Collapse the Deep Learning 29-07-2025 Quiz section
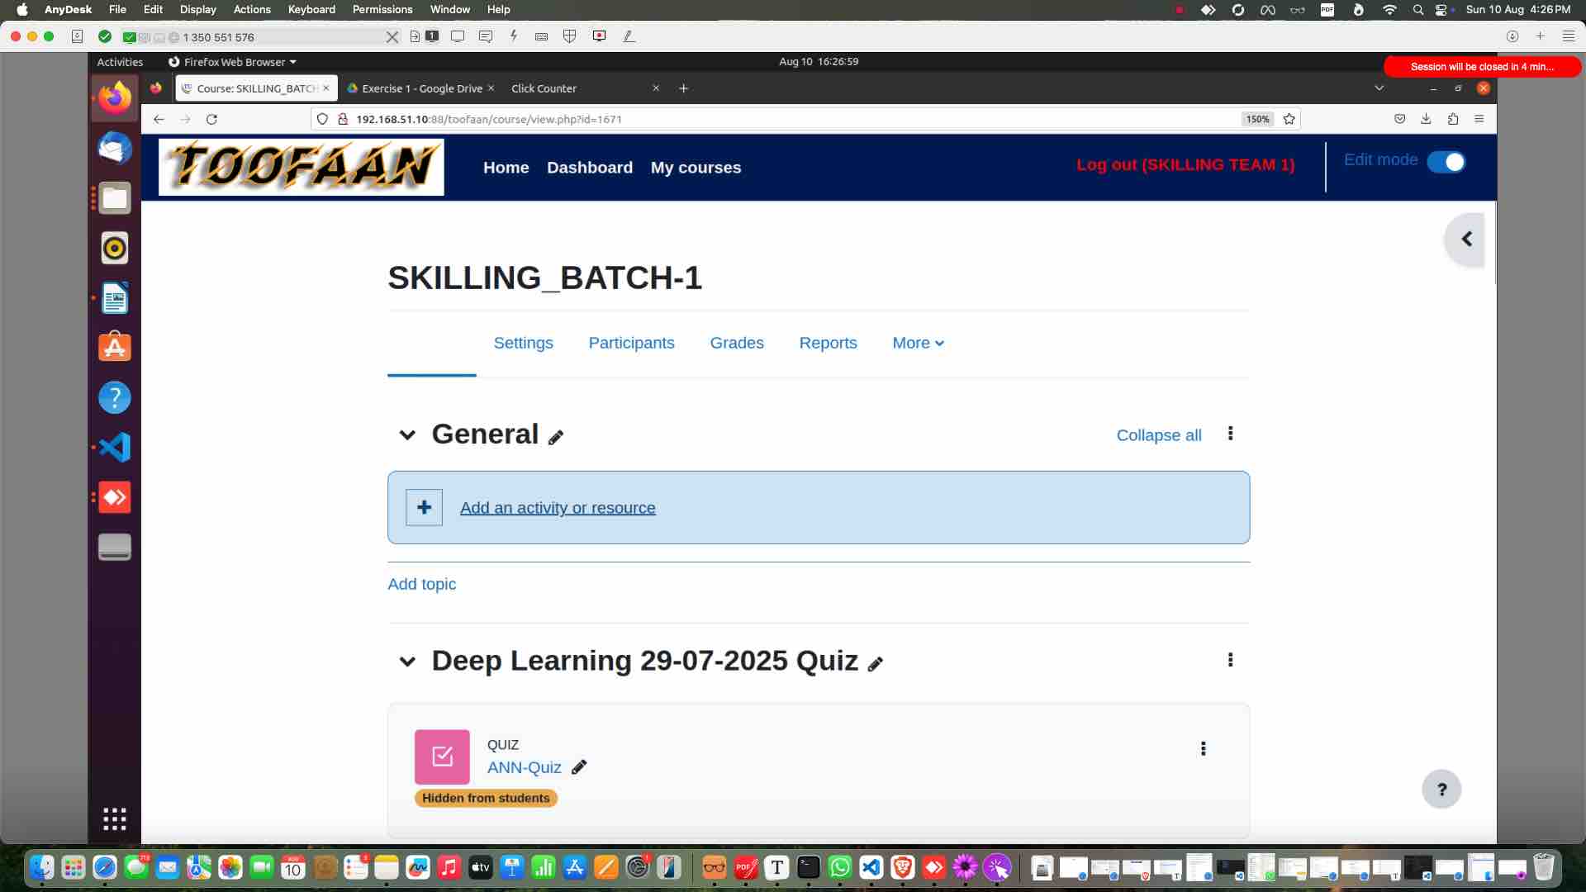Viewport: 1586px width, 892px height. 407,662
